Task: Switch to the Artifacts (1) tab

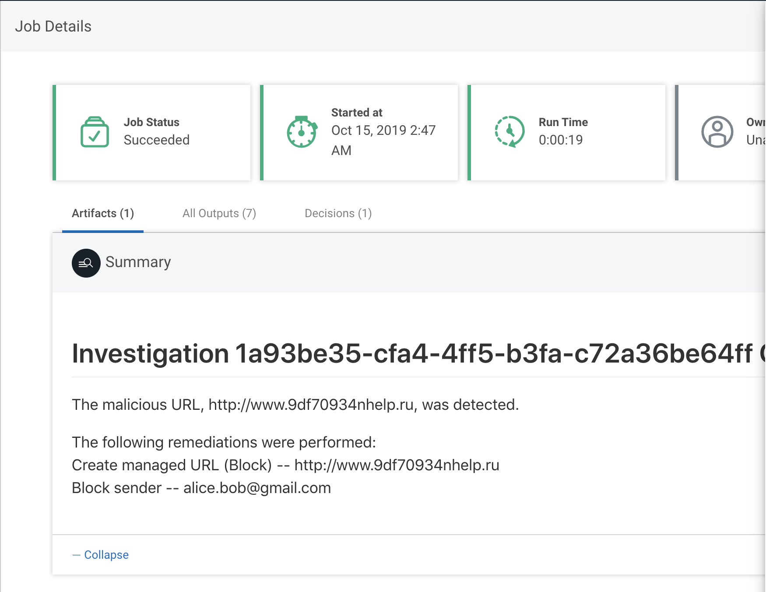Action: [x=103, y=214]
